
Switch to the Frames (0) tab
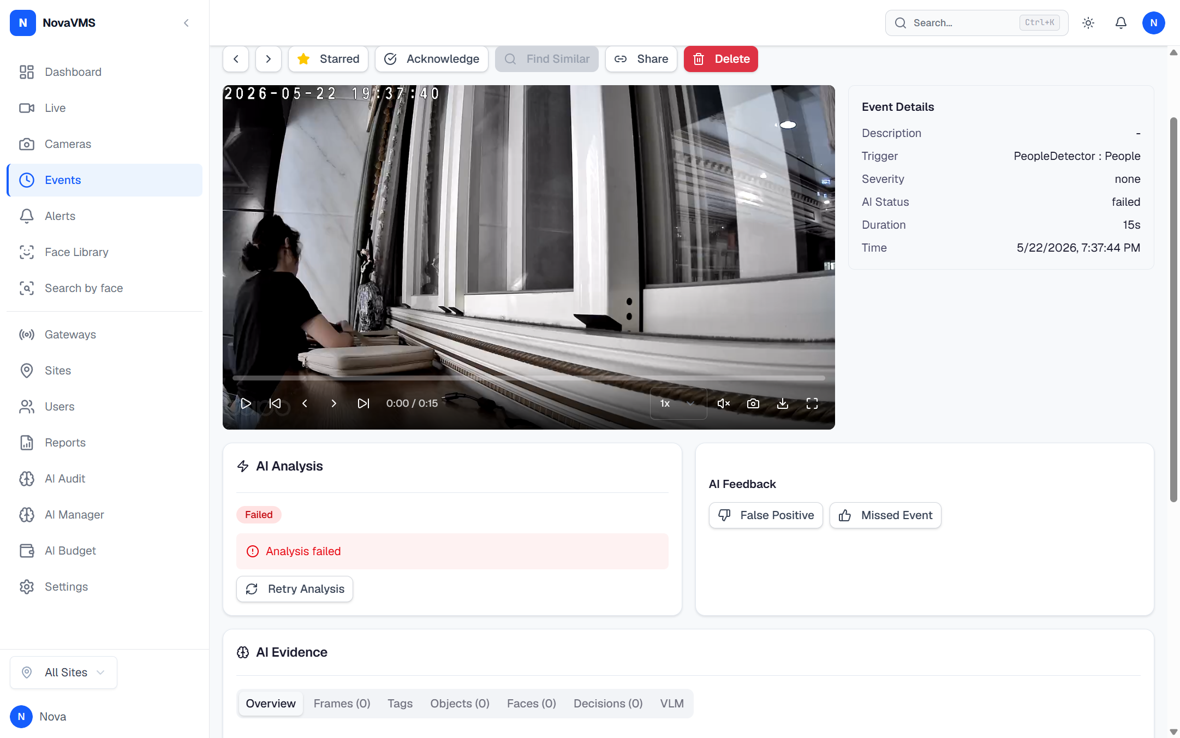(342, 704)
